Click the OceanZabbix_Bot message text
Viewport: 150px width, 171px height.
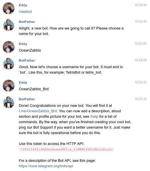click(x=34, y=89)
